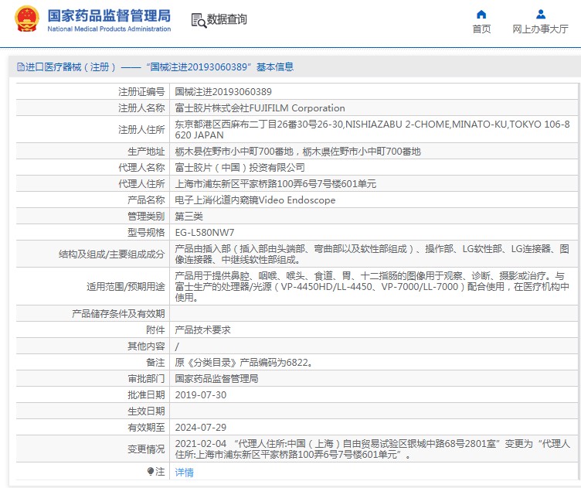Select product name Video Endoscope cell
581x488 pixels.
(255, 200)
